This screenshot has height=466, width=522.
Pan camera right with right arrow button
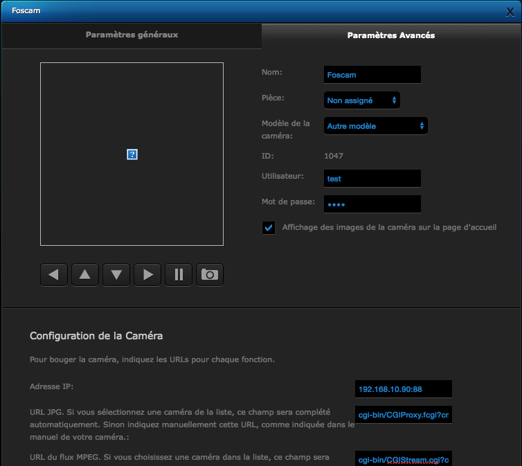(147, 275)
